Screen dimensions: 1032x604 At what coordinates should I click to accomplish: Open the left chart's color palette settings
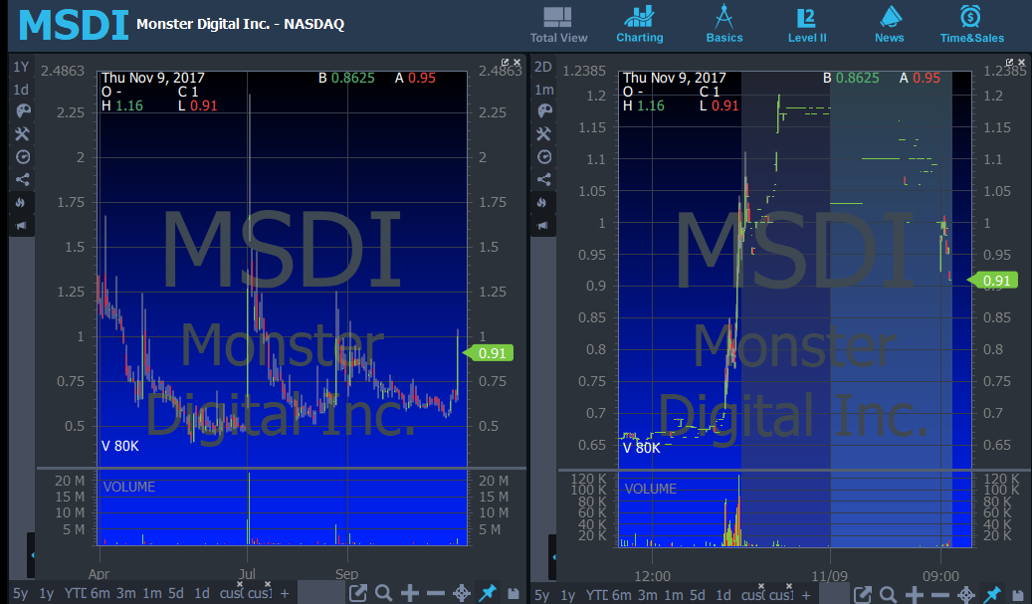click(x=22, y=110)
